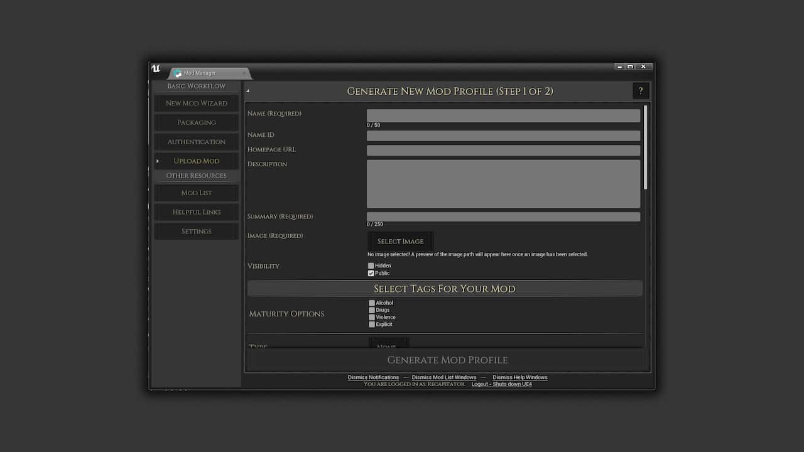Click the arrow beside Upload Mod

[x=158, y=161]
